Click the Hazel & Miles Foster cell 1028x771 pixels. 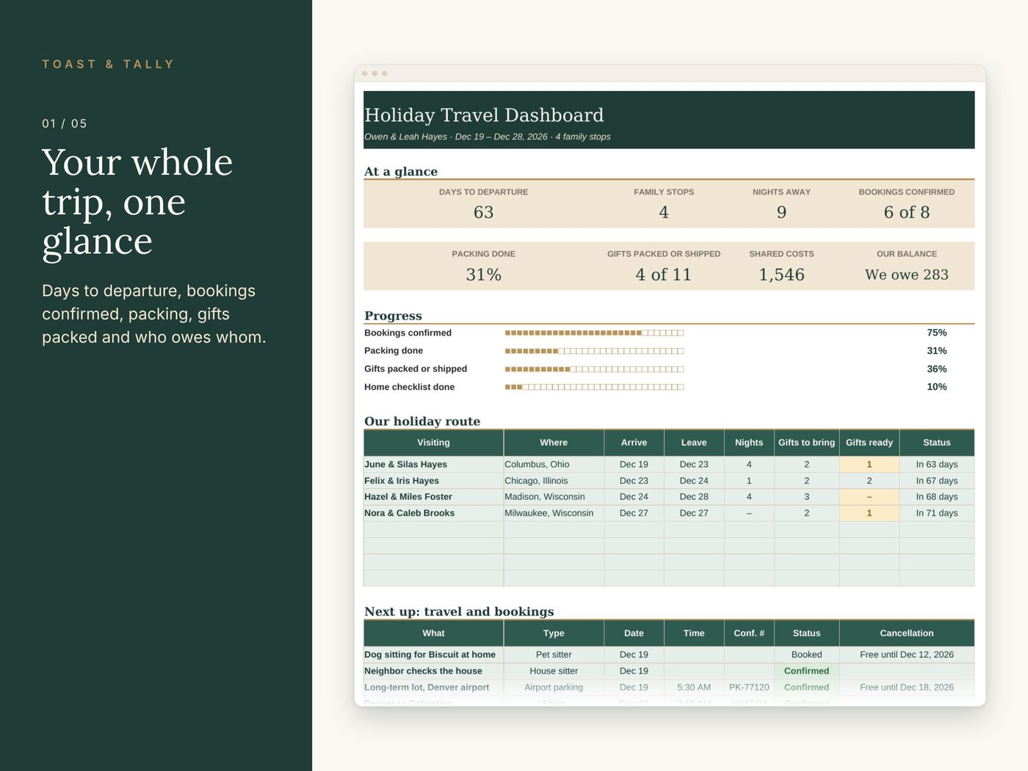[x=433, y=497]
